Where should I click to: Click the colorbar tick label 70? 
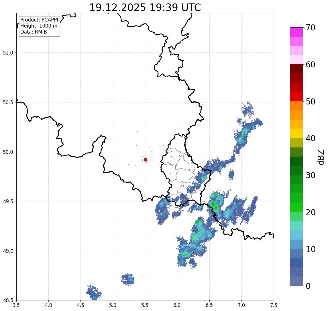(310, 28)
